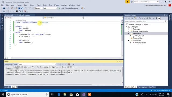Select CEmployee.h in Solution Explorer
172x97 pixels.
coord(140,36)
